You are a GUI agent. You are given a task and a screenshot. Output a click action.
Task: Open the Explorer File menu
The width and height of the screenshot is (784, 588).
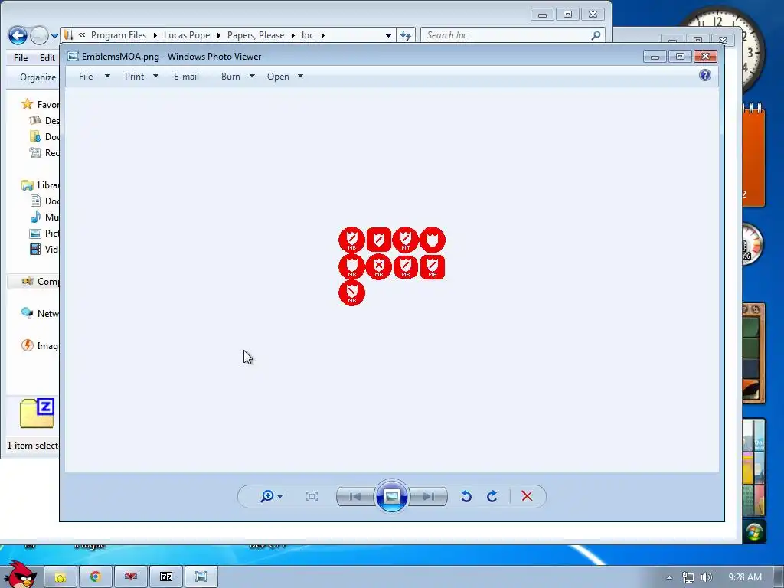pos(21,58)
